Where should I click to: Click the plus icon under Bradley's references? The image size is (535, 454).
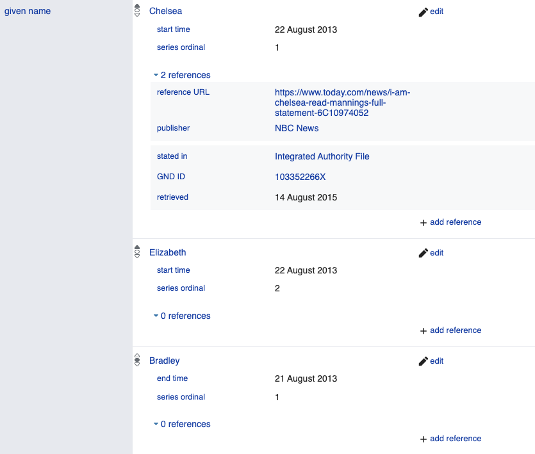[x=424, y=439]
